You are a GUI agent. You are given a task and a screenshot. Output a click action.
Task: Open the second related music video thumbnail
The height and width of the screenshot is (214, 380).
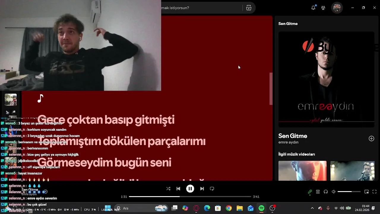(x=352, y=171)
